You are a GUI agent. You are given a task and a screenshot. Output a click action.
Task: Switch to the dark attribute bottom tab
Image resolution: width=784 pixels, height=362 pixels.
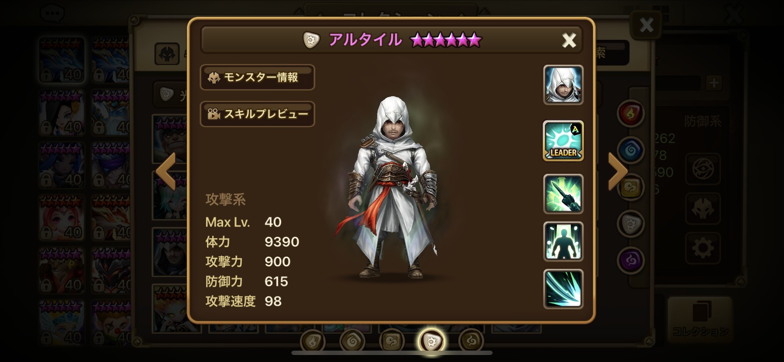click(471, 341)
